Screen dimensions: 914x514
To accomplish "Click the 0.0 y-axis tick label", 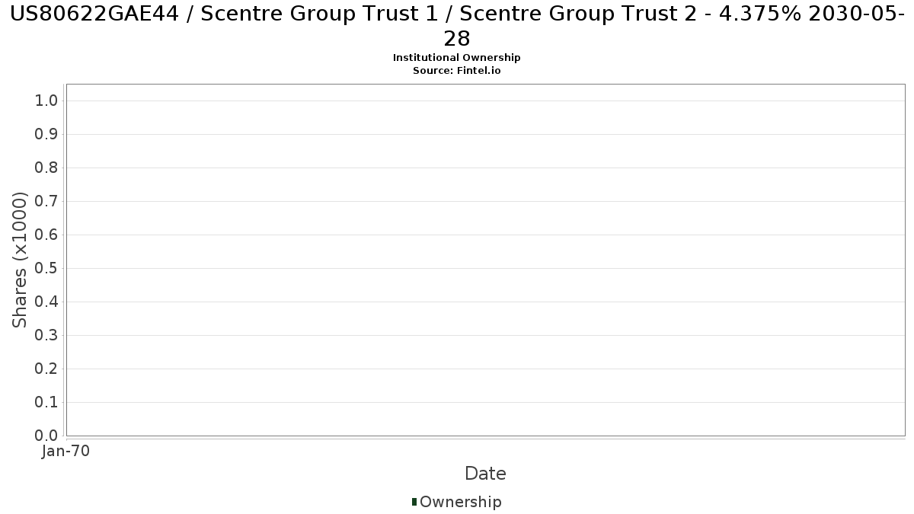I will [x=46, y=436].
